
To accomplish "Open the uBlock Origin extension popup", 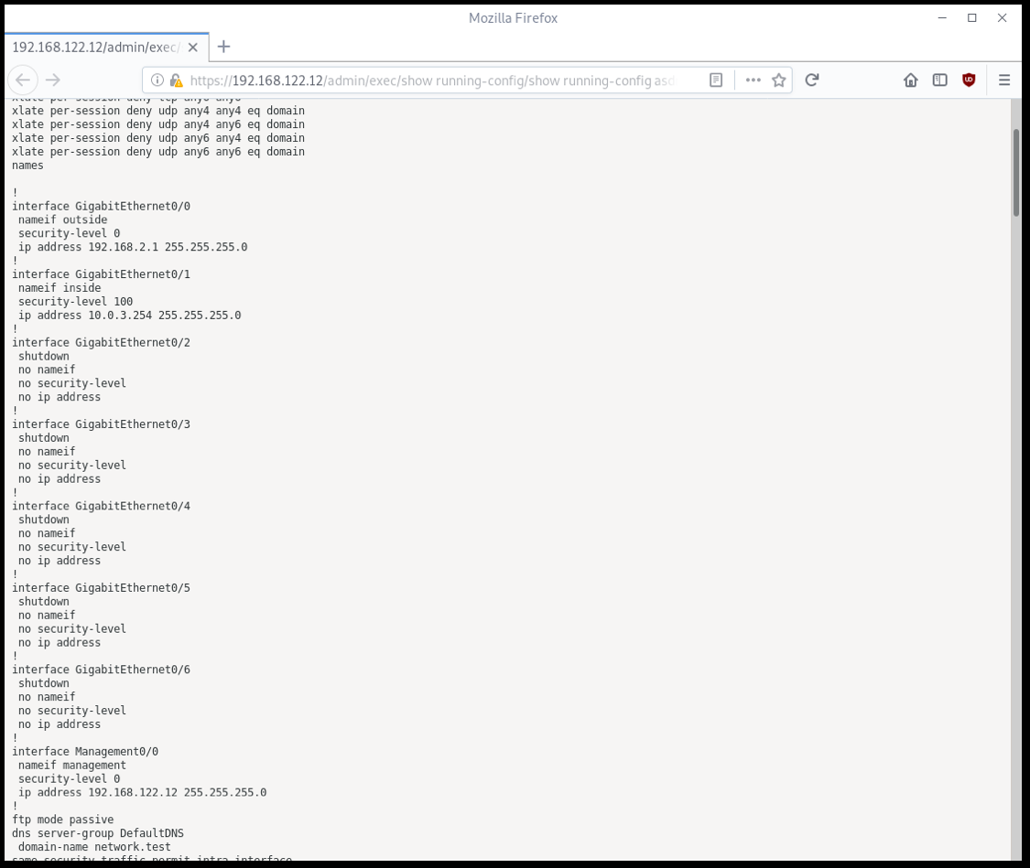I will click(970, 80).
